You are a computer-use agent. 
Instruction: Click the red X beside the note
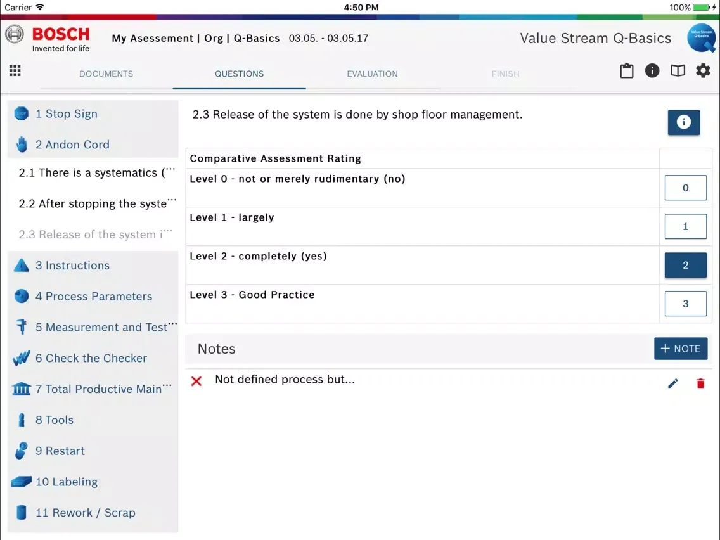pyautogui.click(x=196, y=381)
